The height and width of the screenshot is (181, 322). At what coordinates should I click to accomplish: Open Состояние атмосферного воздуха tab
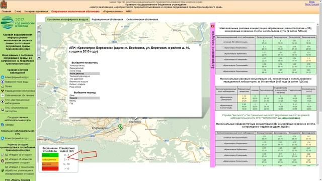coord(67,20)
